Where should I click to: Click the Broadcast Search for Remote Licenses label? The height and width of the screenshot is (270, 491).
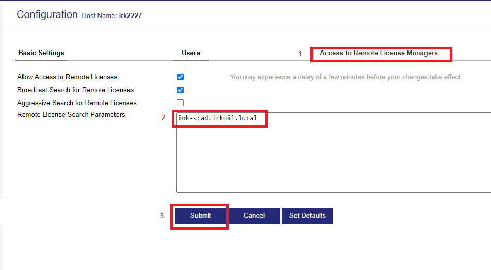pyautogui.click(x=75, y=90)
